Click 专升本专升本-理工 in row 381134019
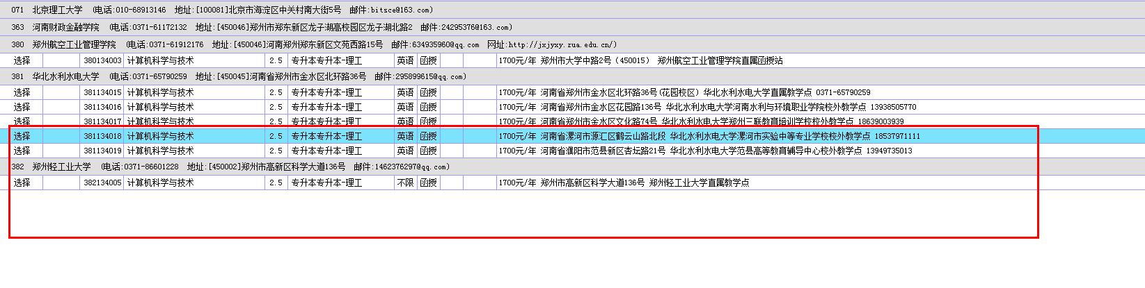Screen dimensions: 1145x288 click(x=326, y=151)
